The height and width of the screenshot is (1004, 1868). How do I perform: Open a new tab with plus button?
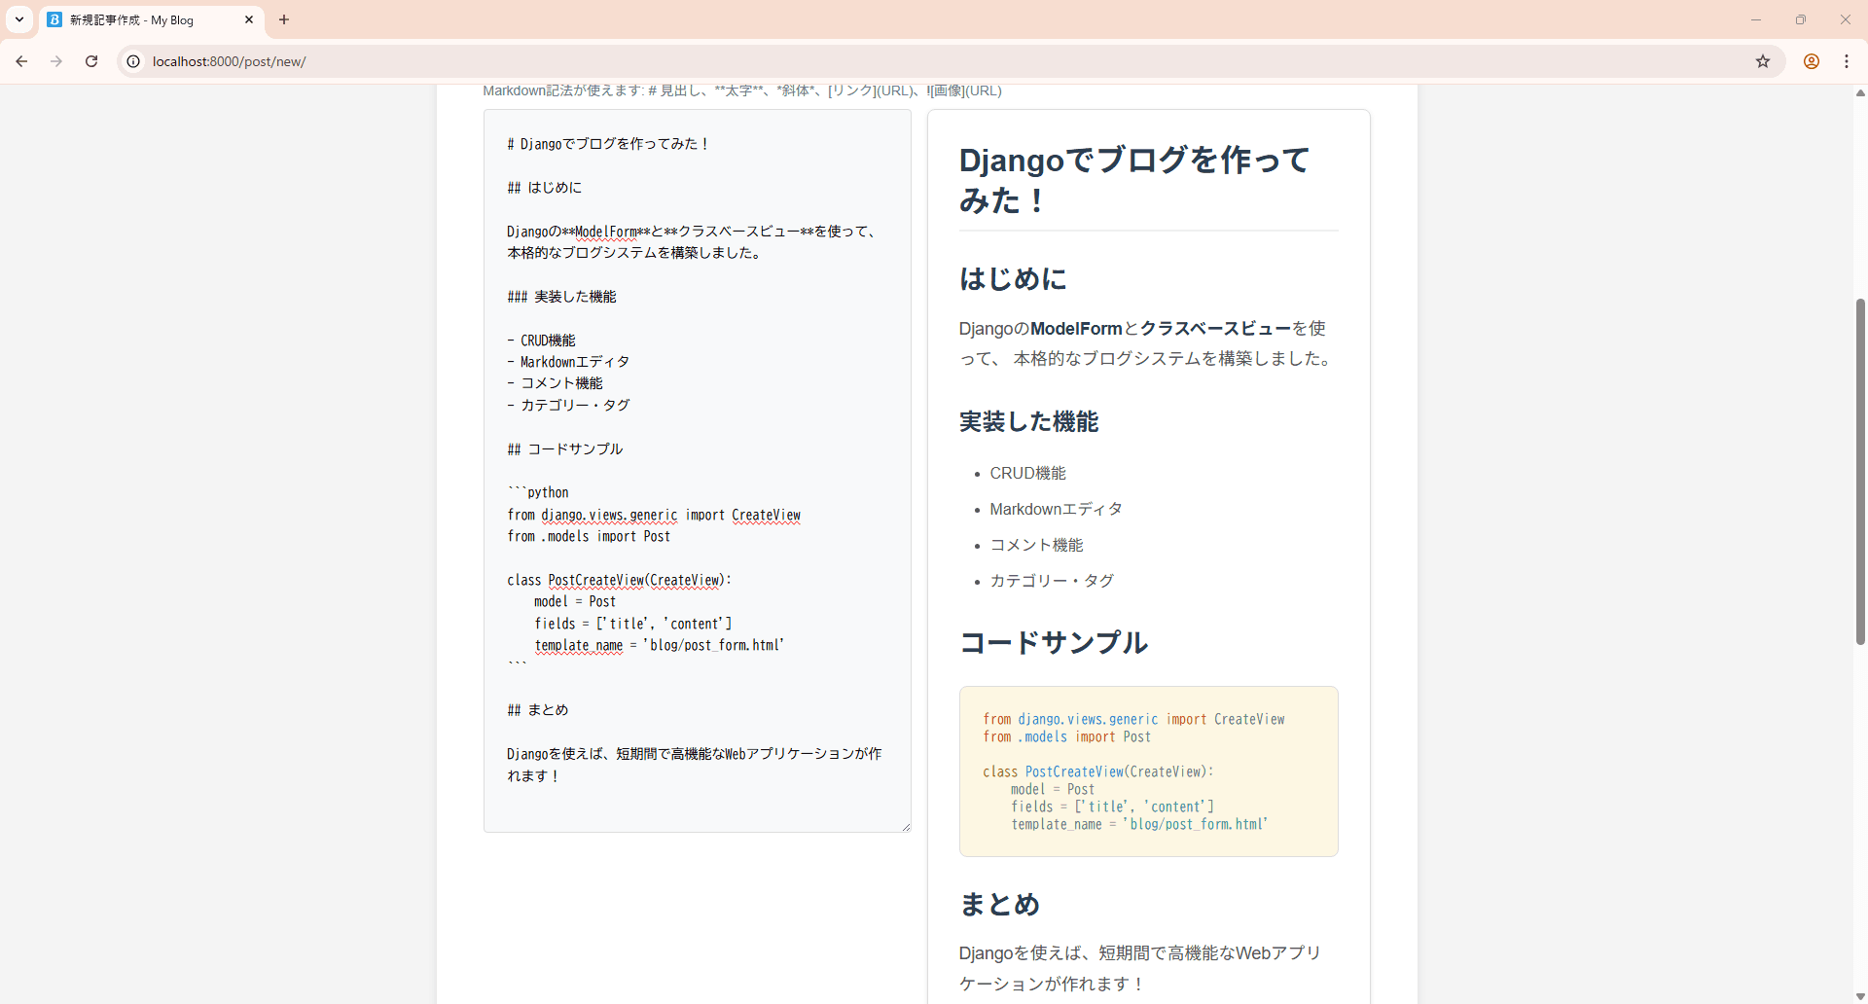tap(284, 19)
